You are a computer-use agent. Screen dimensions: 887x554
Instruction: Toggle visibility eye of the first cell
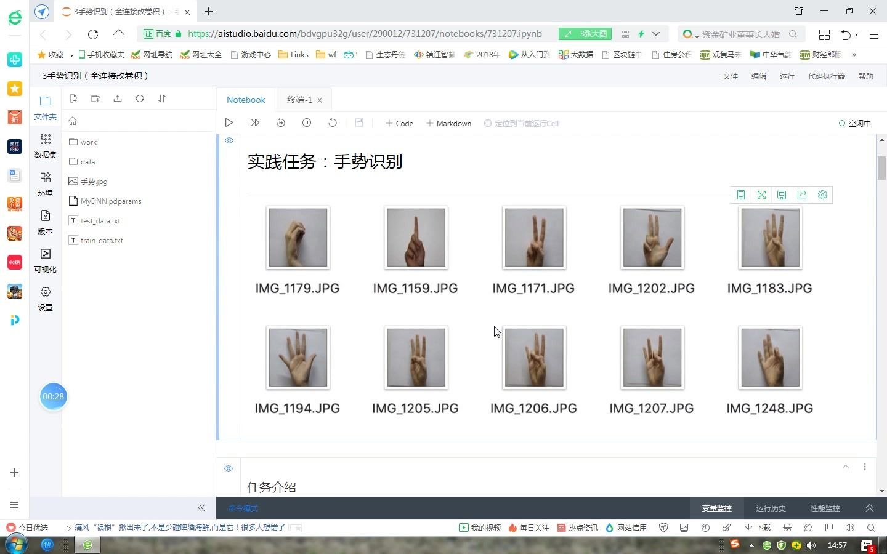(x=229, y=140)
